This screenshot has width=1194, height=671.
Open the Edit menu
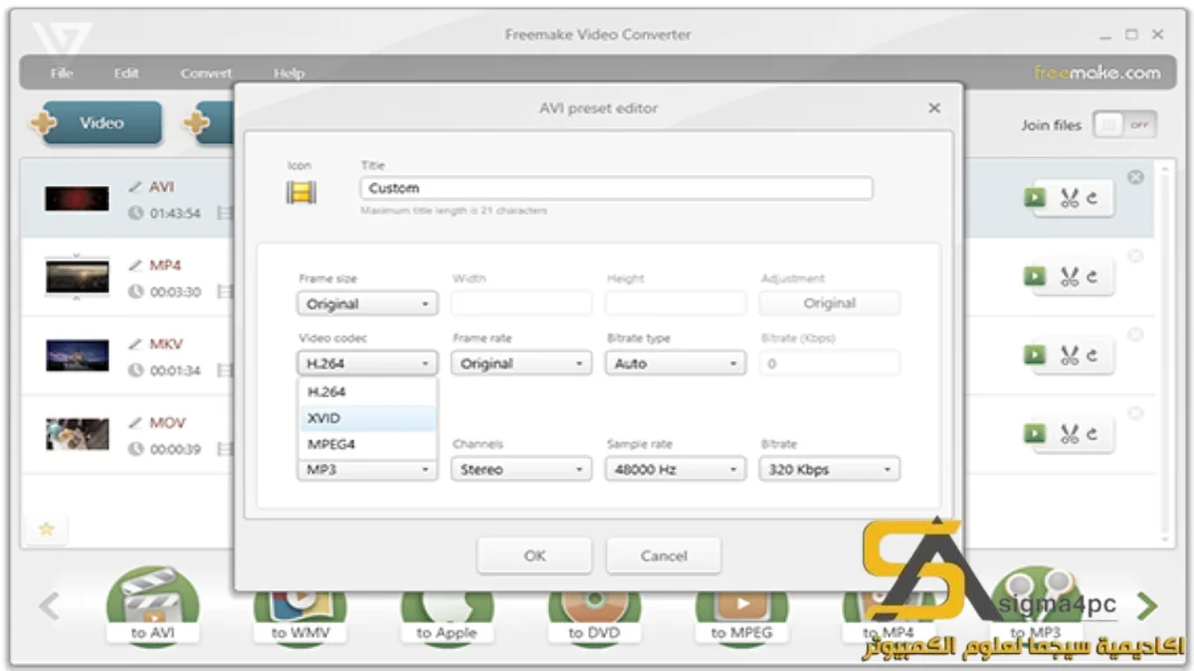tap(126, 74)
